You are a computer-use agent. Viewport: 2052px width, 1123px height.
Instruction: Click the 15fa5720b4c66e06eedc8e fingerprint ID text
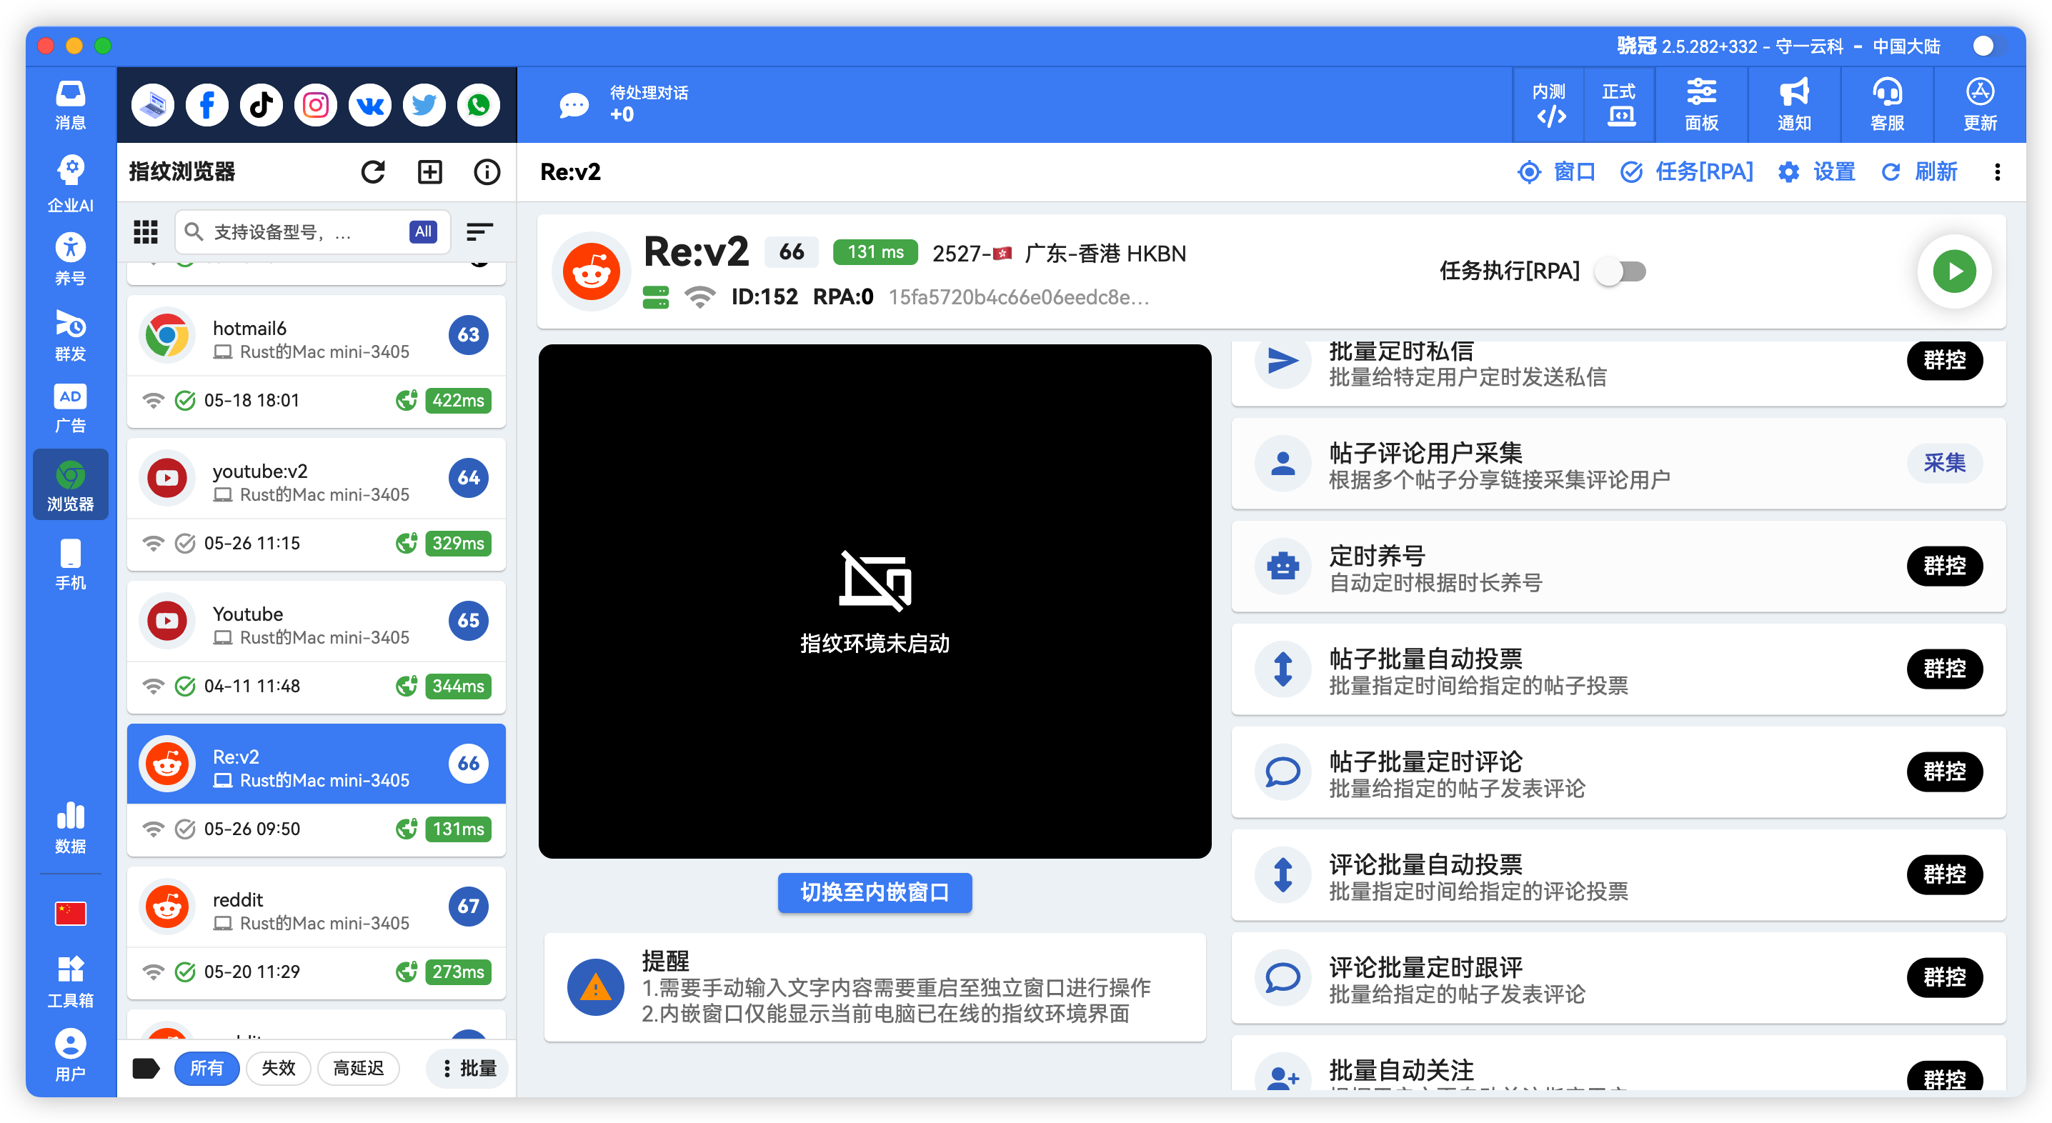point(1019,297)
